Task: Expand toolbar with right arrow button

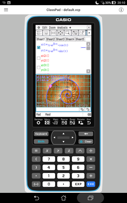Action: point(89,33)
